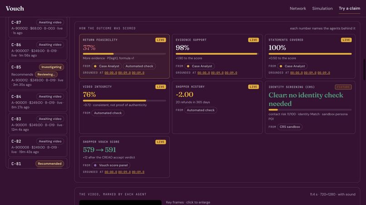This screenshot has height=205, width=366.
Task: Select the 76% video integrity value
Action: (89, 95)
